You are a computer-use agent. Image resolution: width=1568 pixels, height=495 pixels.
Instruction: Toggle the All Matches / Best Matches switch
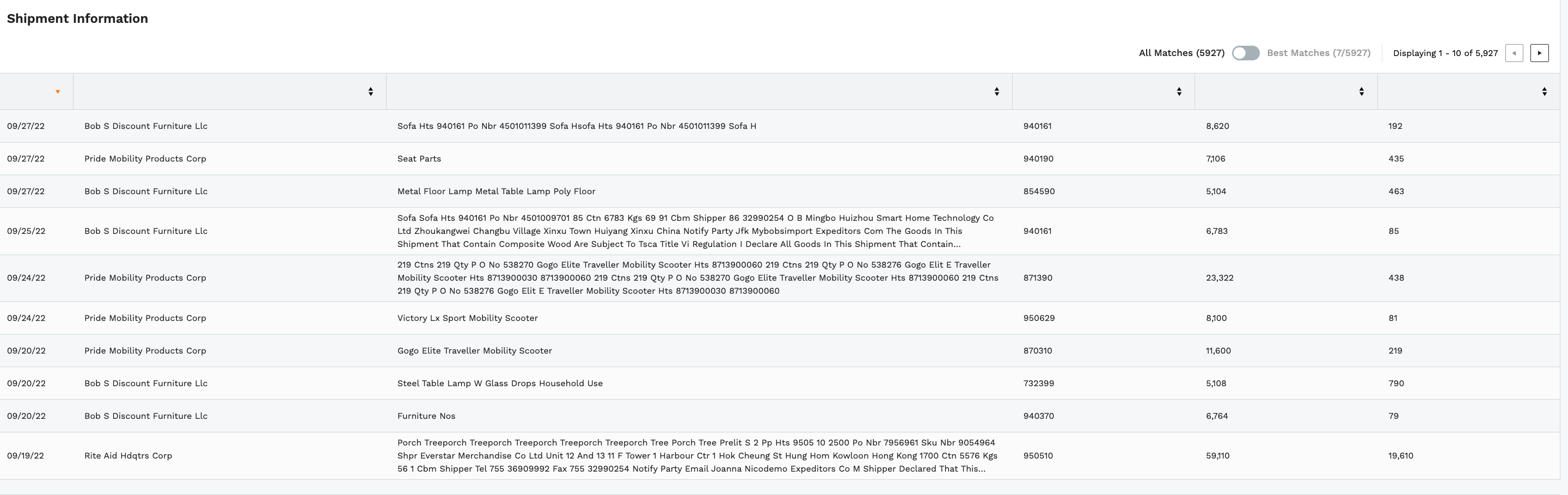(1245, 53)
